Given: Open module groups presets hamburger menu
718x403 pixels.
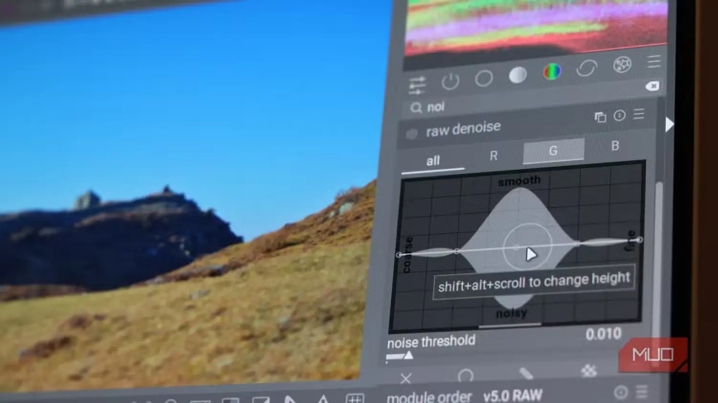Looking at the screenshot, I should click(x=654, y=61).
